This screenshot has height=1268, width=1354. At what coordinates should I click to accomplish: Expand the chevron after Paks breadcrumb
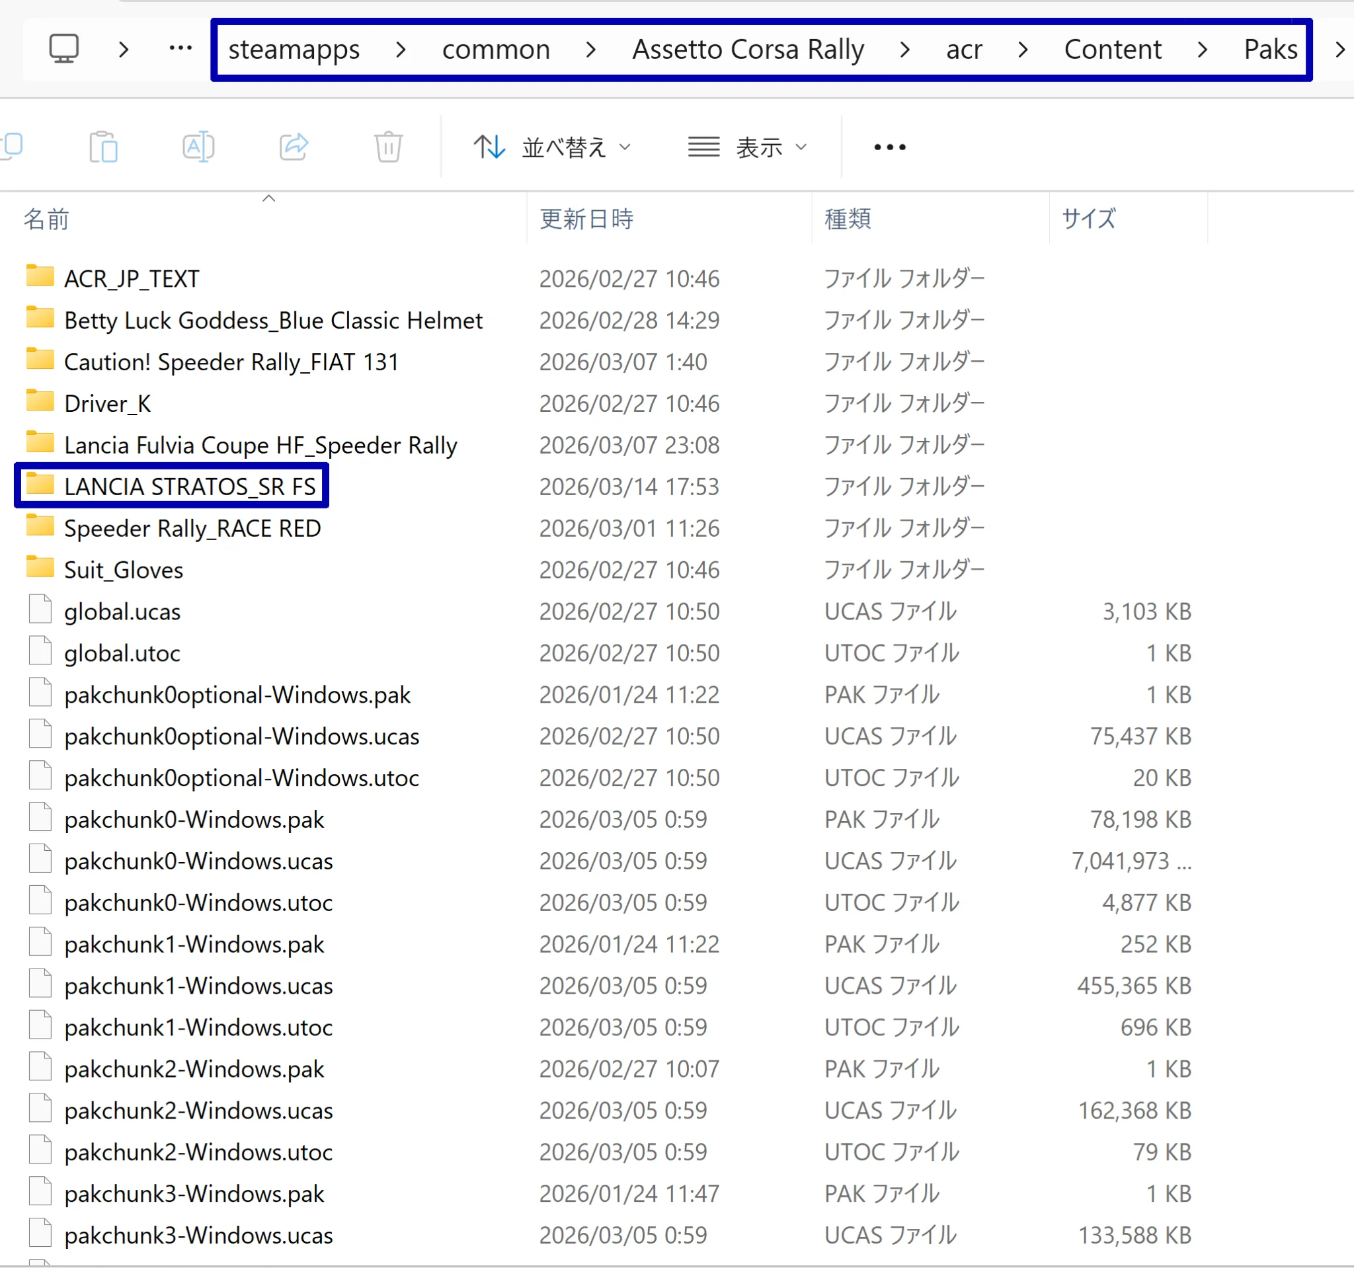tap(1339, 50)
